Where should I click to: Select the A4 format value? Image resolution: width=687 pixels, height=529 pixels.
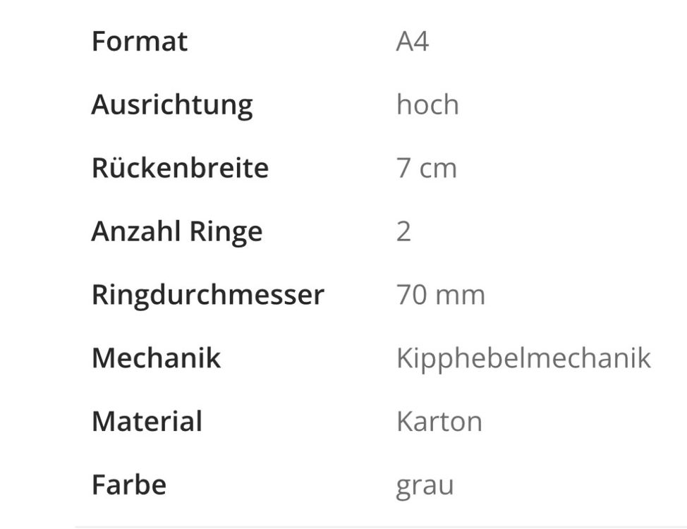(x=413, y=42)
